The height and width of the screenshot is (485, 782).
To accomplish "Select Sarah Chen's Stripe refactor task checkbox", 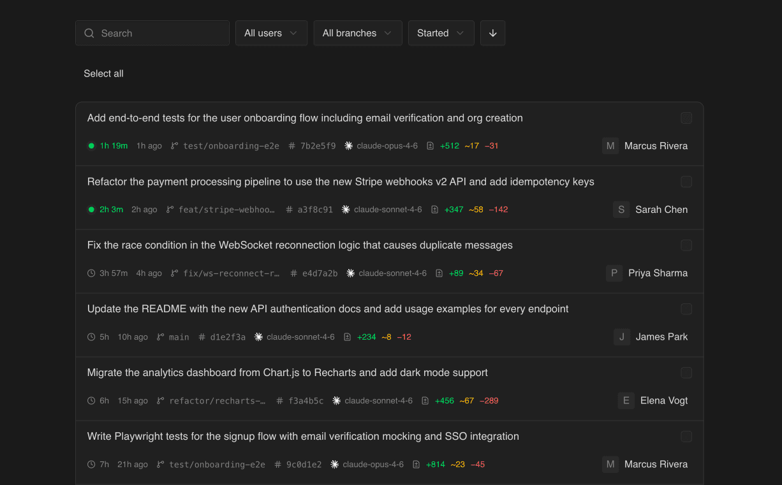I will [686, 182].
